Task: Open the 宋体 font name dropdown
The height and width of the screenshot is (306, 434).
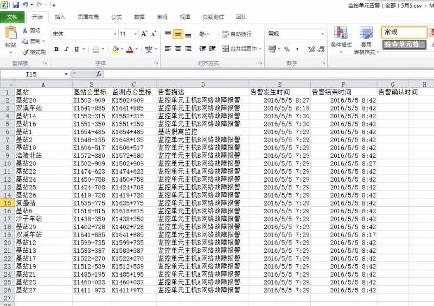Action: tap(115, 34)
